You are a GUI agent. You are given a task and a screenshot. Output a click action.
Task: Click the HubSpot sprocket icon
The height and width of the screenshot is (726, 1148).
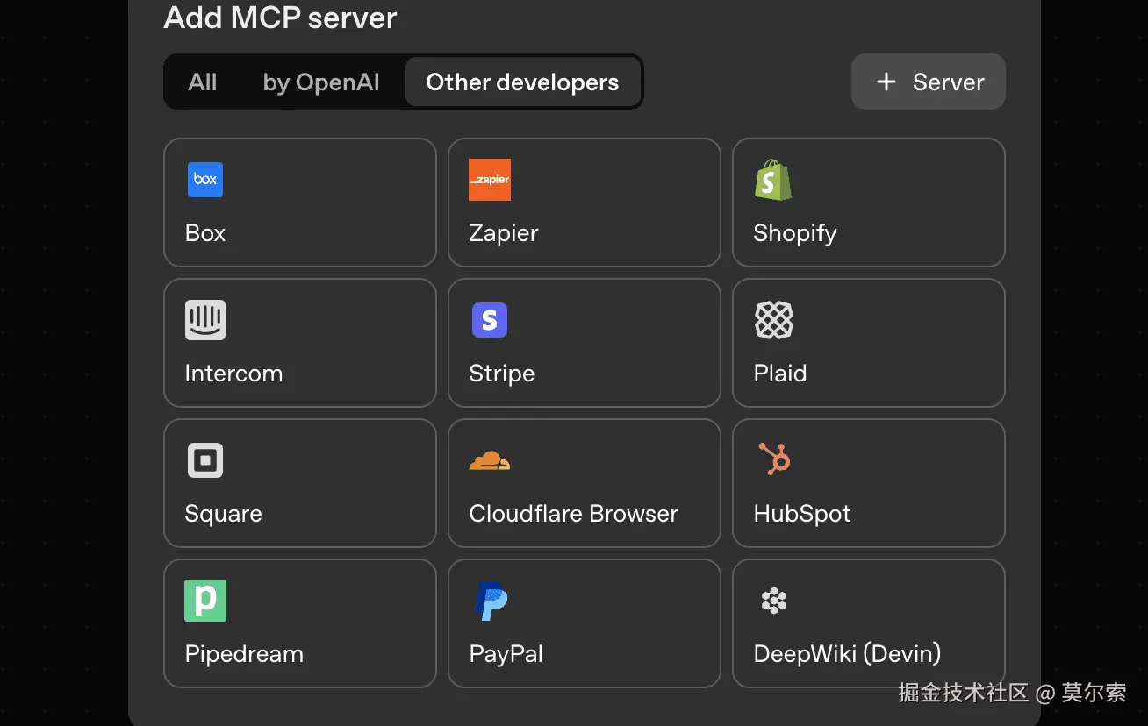click(x=773, y=460)
